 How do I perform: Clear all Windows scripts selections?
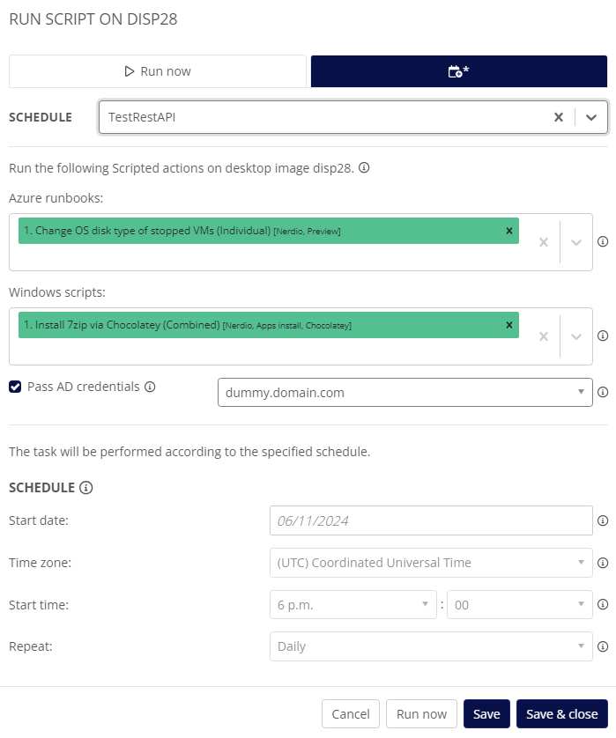tap(544, 336)
